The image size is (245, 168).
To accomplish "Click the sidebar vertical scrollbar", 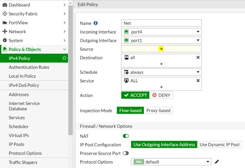I will coord(70,70).
